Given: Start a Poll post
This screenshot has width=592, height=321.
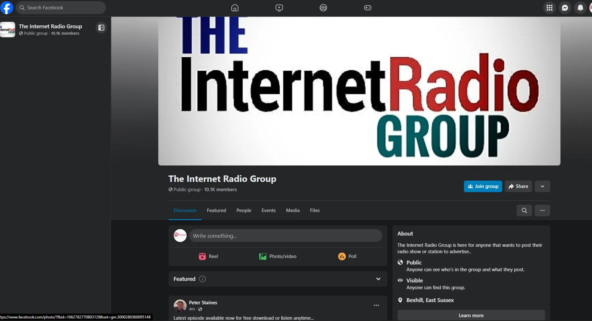Looking at the screenshot, I should coord(347,256).
